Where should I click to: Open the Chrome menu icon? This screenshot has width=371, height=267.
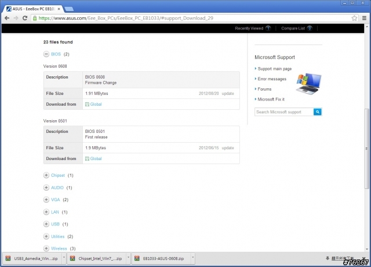(x=365, y=18)
